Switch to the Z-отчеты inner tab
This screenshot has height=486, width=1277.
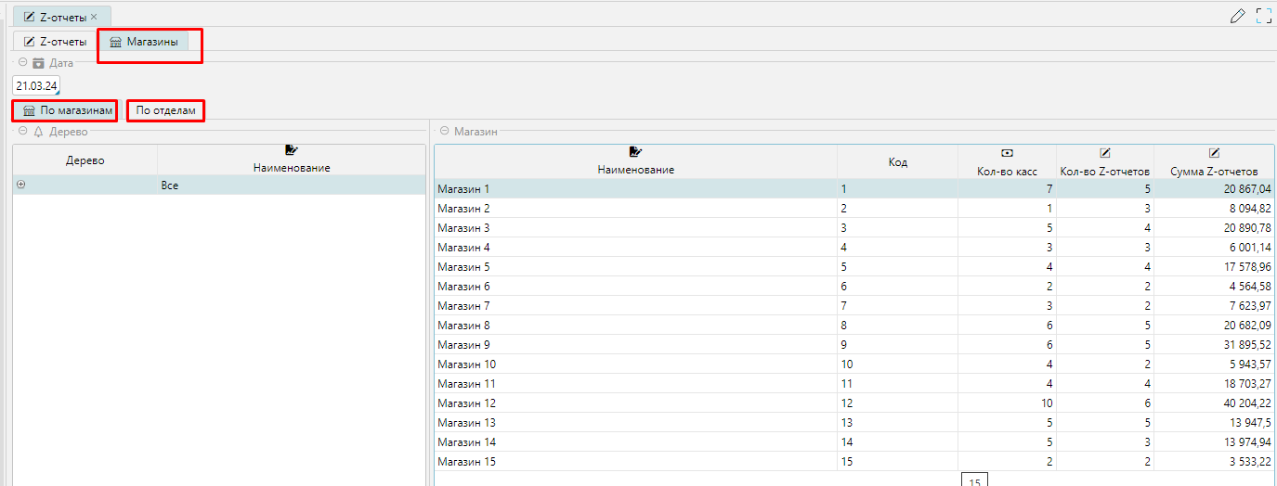[x=55, y=42]
